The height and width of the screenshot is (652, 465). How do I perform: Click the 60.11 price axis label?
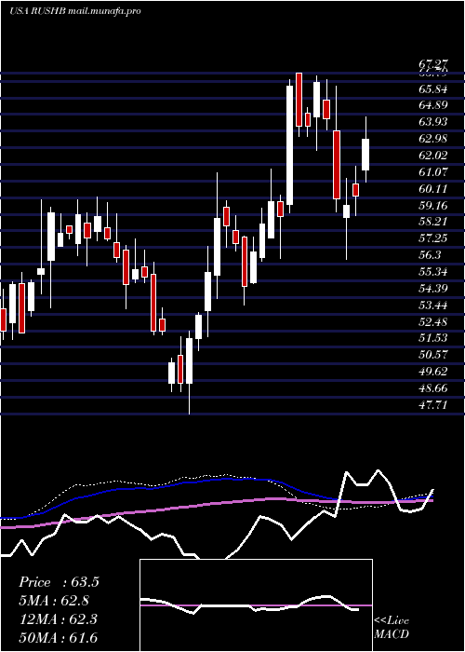point(433,188)
